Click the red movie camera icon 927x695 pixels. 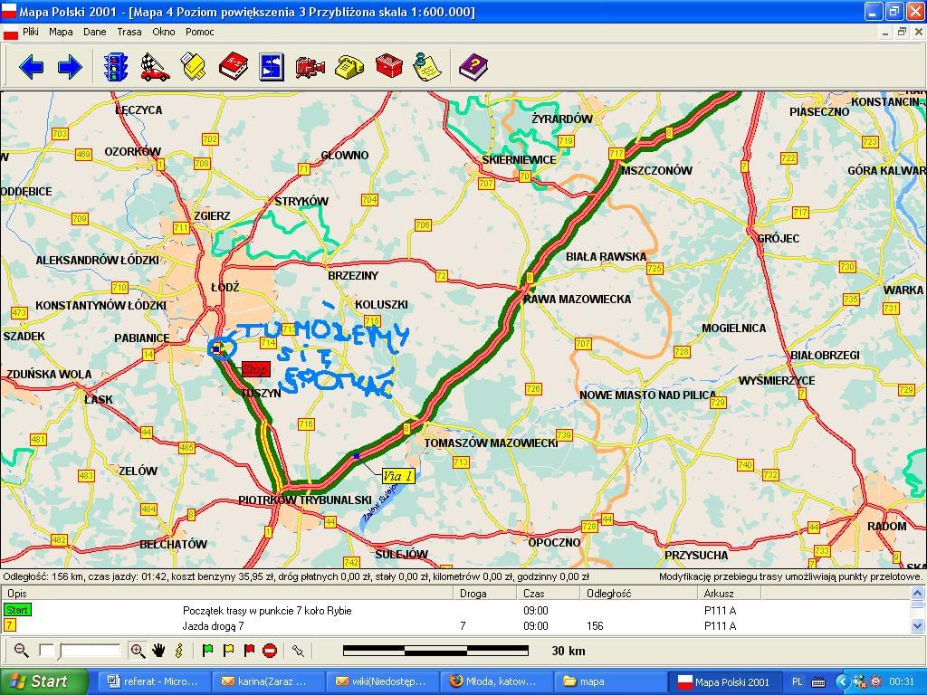click(x=311, y=67)
